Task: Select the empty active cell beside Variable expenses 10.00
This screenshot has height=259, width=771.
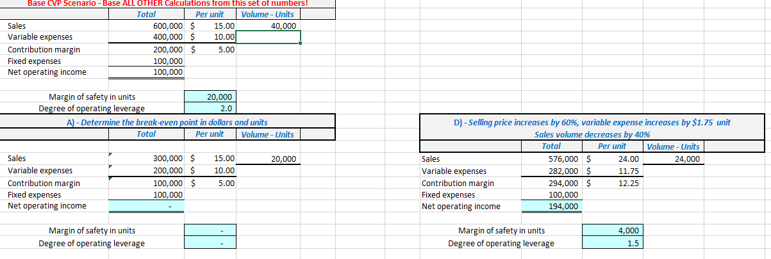Action: pos(269,37)
